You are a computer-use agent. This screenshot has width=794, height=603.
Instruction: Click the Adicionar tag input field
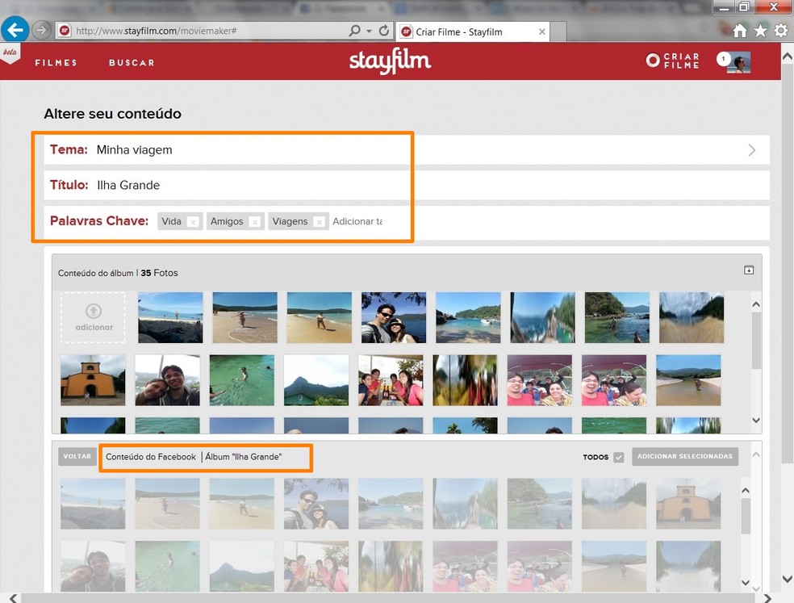point(357,221)
